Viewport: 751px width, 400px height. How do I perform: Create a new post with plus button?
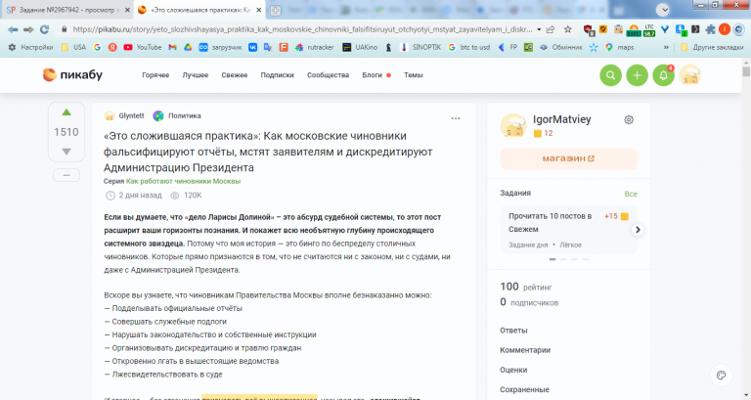coord(637,75)
